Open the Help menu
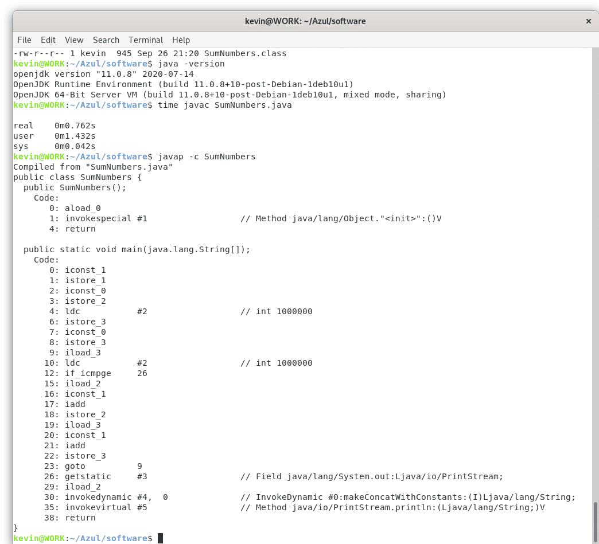Image resolution: width=599 pixels, height=544 pixels. coord(181,40)
